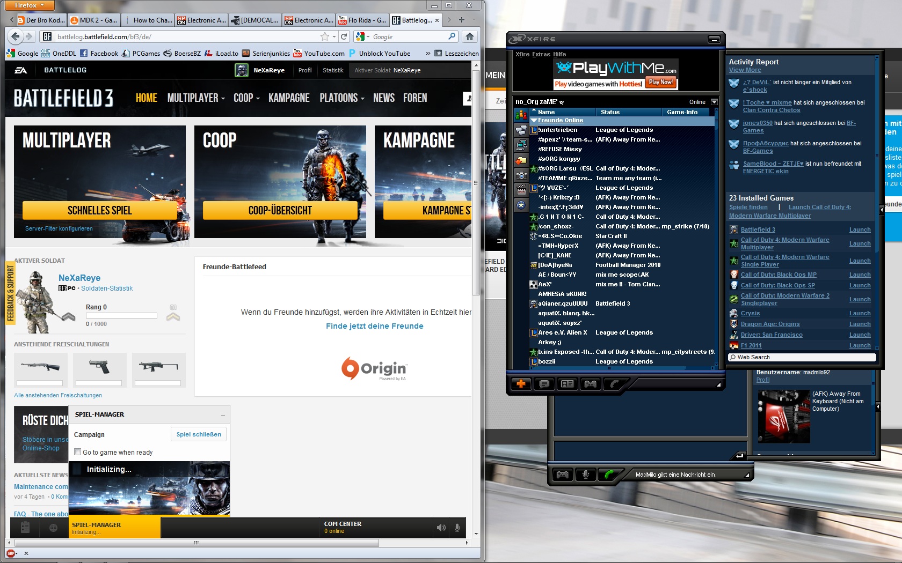Check 'Go to game when ready' checkbox
Viewport: 902px width, 563px height.
tap(78, 452)
